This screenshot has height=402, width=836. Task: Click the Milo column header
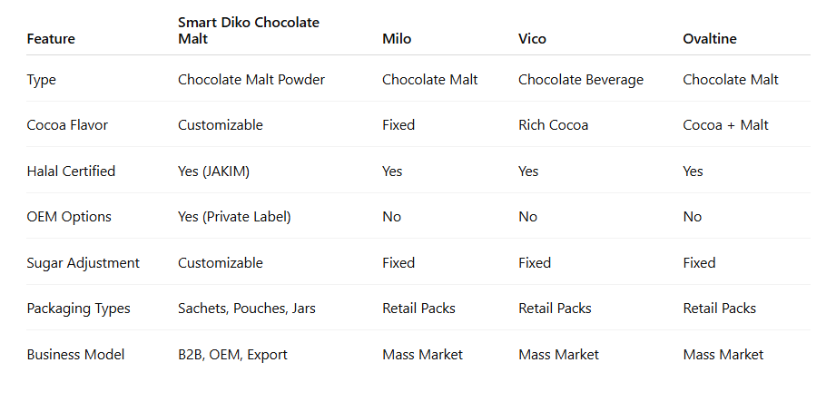tap(397, 39)
